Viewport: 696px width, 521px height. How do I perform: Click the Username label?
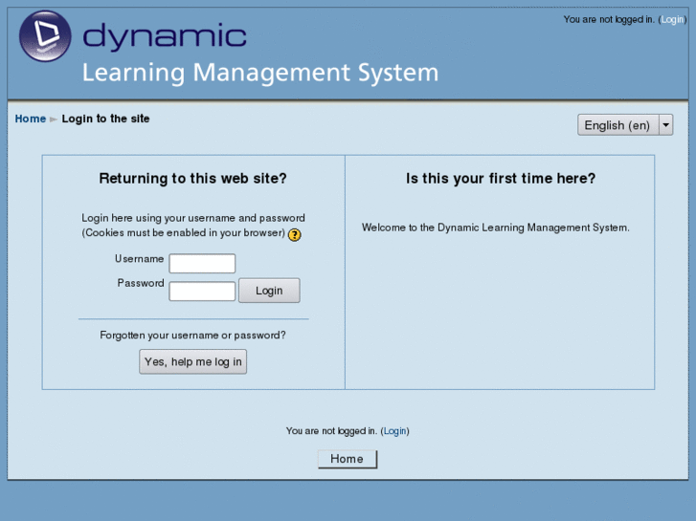pyautogui.click(x=140, y=258)
